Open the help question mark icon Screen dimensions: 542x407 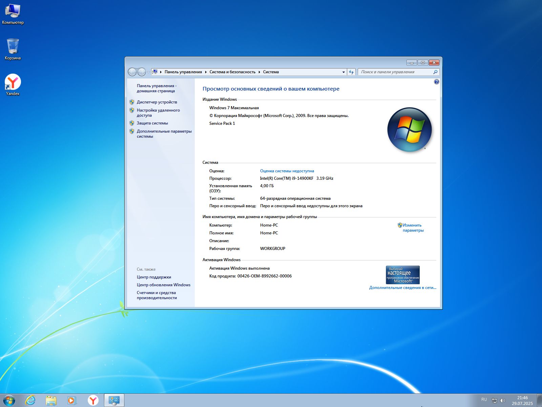(436, 82)
